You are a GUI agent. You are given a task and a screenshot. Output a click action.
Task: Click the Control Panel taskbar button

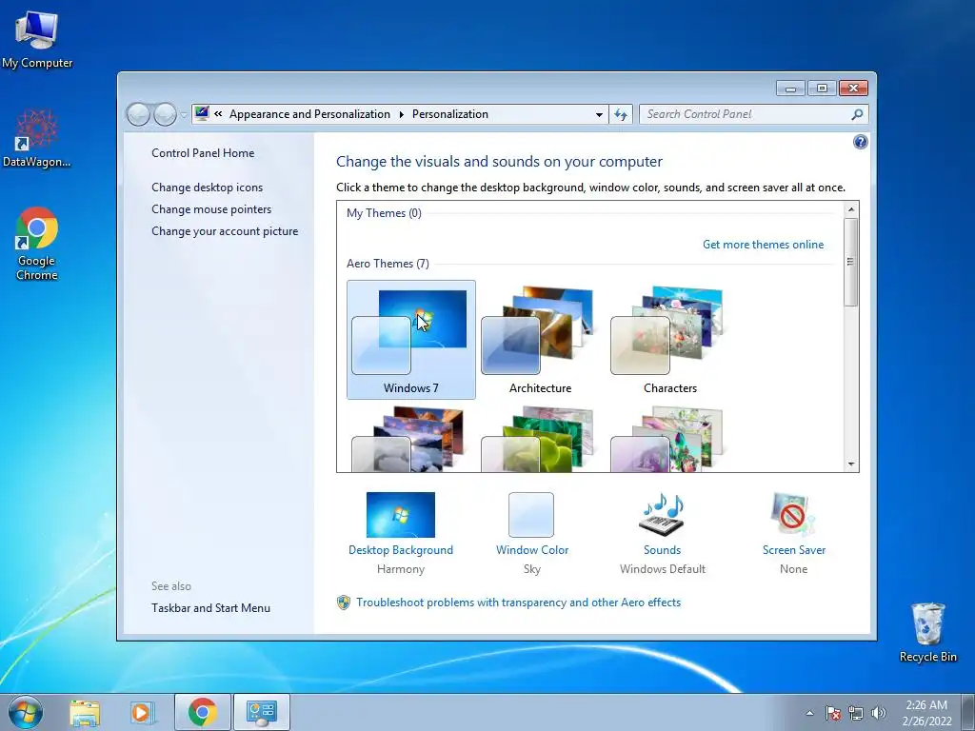coord(262,712)
